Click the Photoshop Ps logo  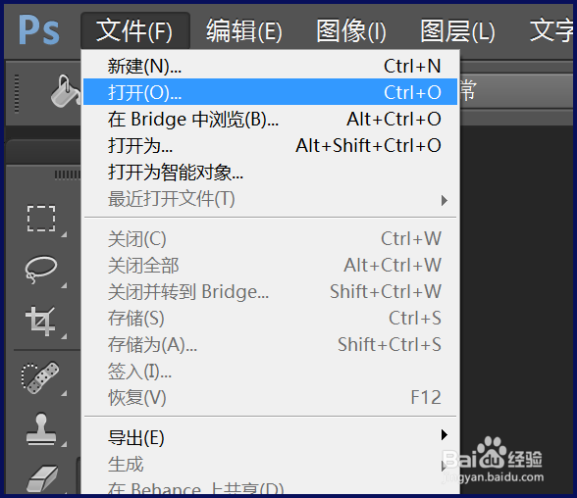coord(39,30)
